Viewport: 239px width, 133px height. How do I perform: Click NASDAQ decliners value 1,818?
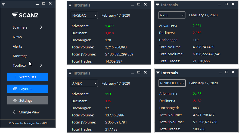point(110,33)
